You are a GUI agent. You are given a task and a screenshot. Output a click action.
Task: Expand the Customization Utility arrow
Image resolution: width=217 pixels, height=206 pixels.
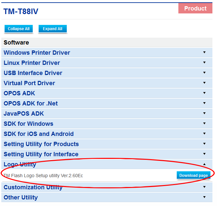click(204, 187)
